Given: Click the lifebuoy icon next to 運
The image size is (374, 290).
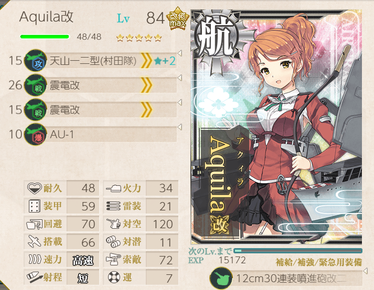Looking at the screenshot, I should pyautogui.click(x=114, y=277).
